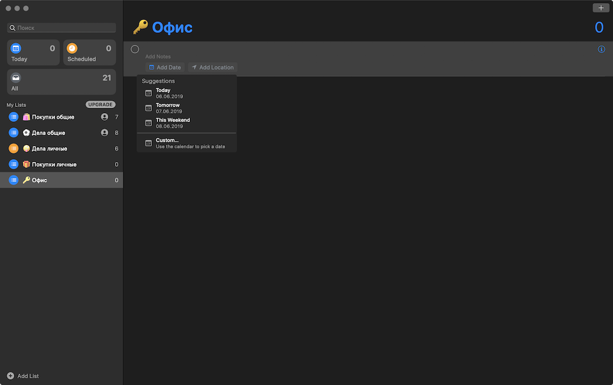Open the Scheduled smart list
Screen dimensions: 613x385
point(90,53)
